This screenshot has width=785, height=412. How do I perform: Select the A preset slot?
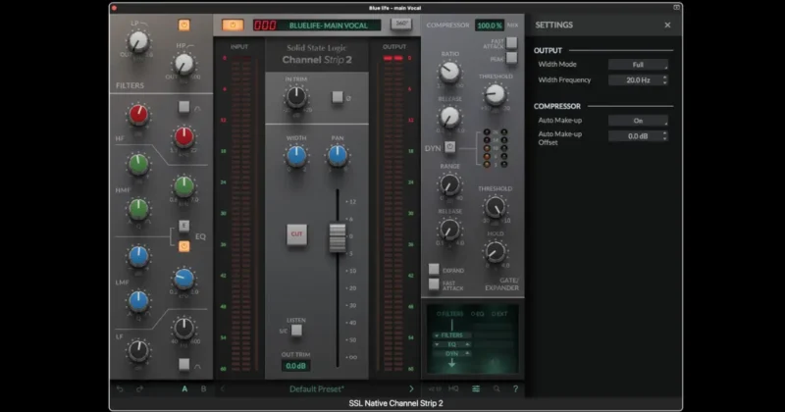coord(184,389)
